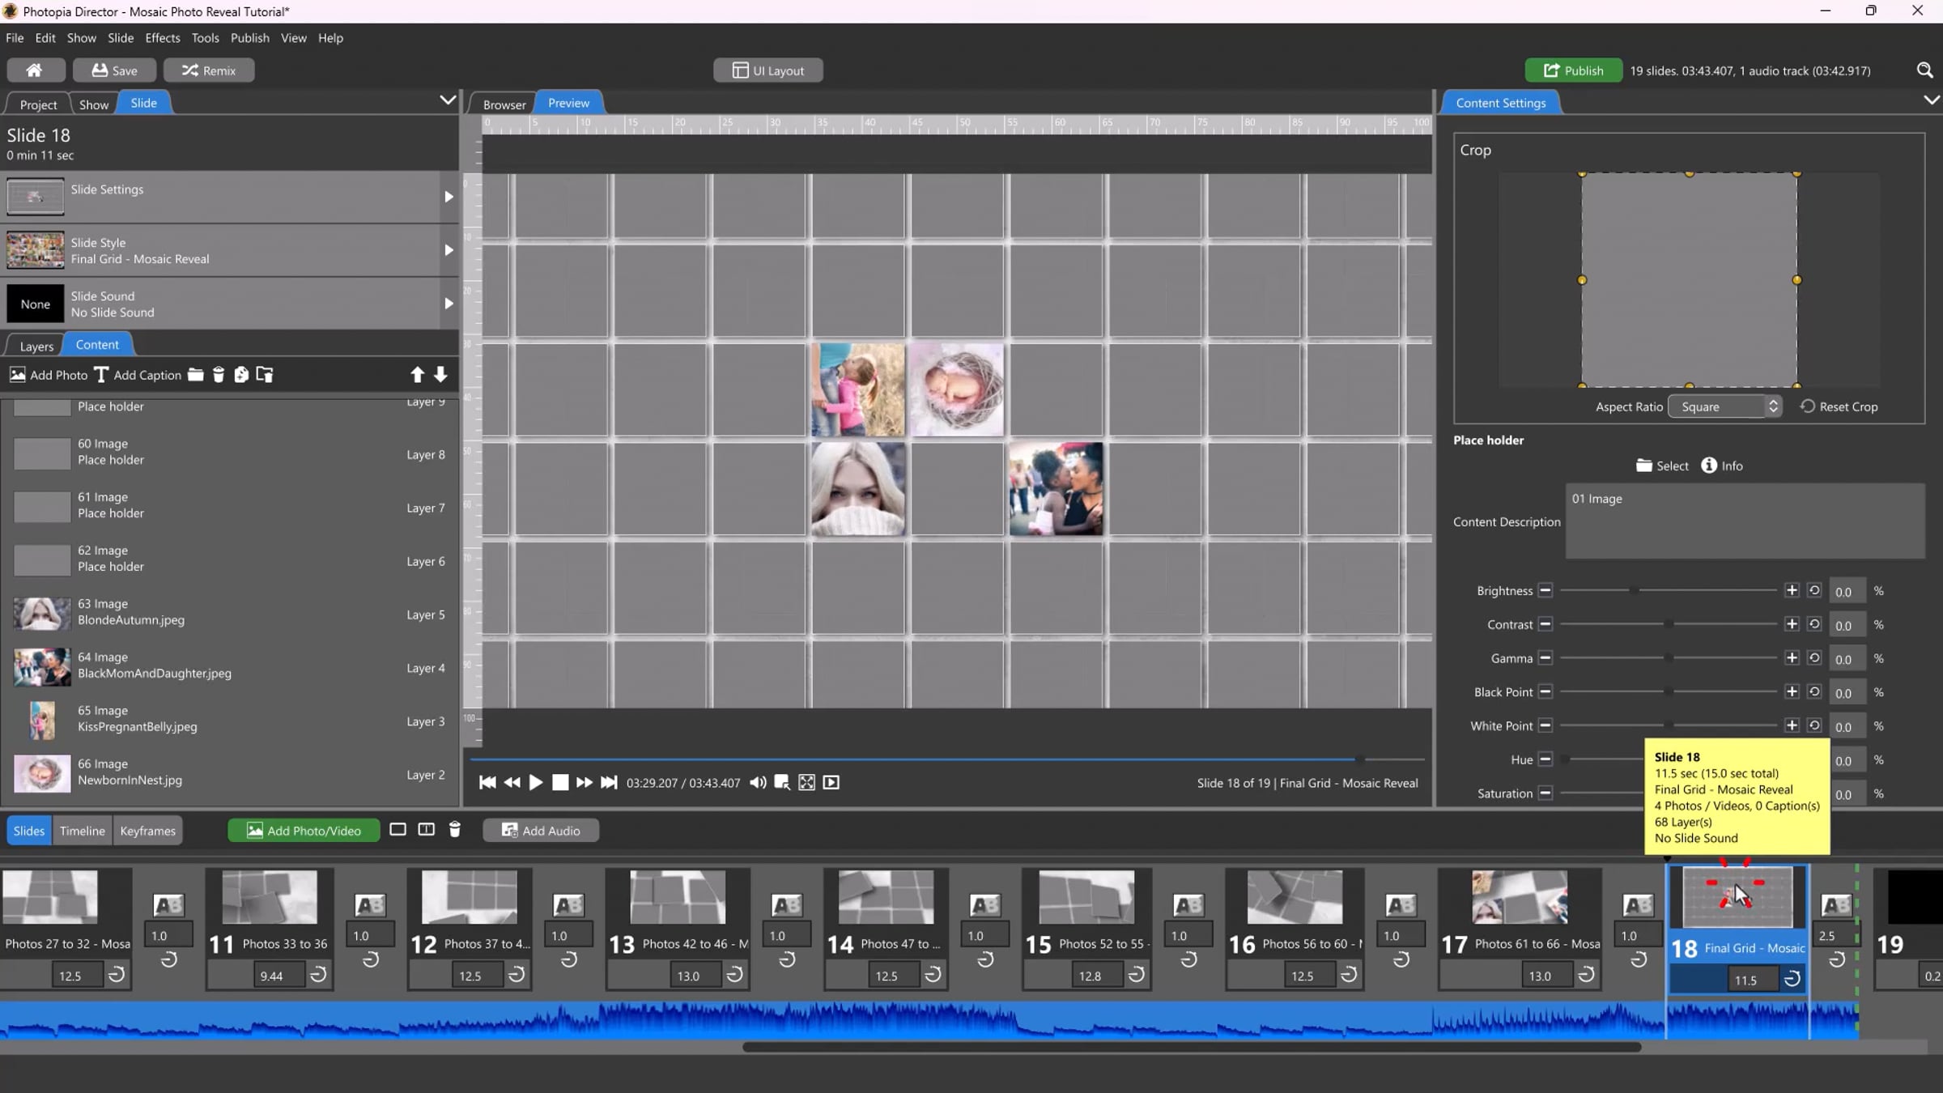The image size is (1943, 1093).
Task: Switch to single slide list view icon
Action: click(398, 830)
